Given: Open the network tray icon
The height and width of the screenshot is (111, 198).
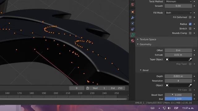Looking at the screenshot, I should [164, 108].
